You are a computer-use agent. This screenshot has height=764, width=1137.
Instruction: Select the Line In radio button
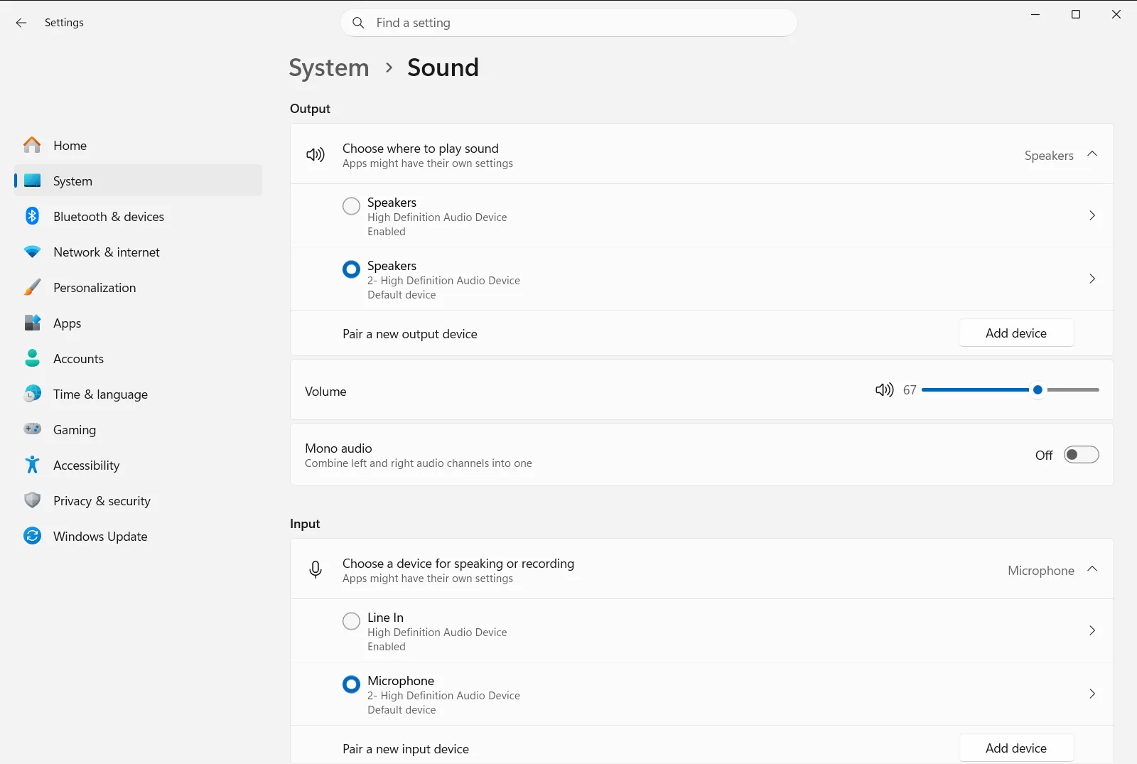351,621
